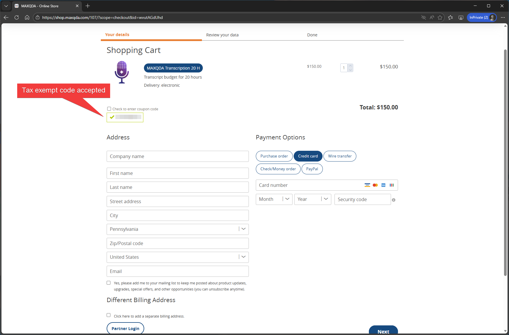Viewport: 509px width, 335px height.
Task: Open card expiration Month dropdown
Action: 274,199
